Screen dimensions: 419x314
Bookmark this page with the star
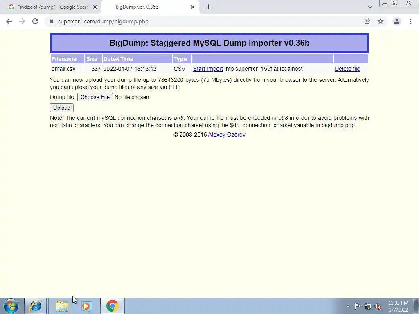[x=381, y=21]
